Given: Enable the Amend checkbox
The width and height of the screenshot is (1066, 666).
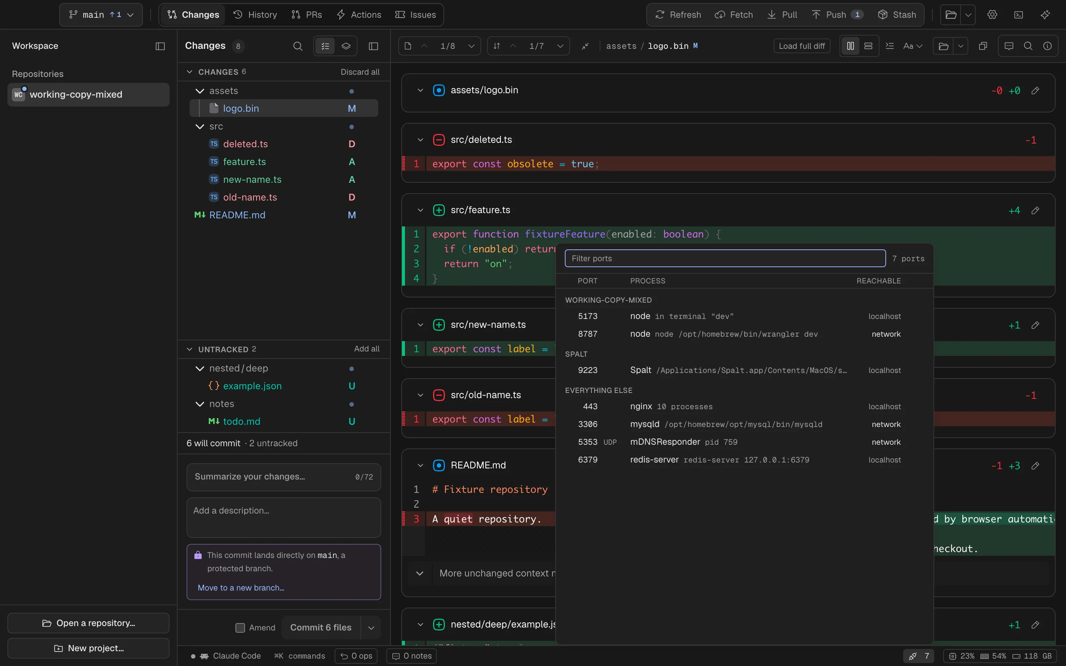Looking at the screenshot, I should coord(240,628).
